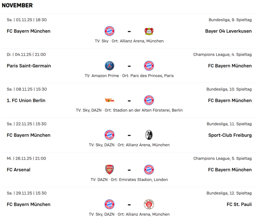This screenshot has height=220, width=256.
Task: Click the NOVEMBER month heading
Action: tap(17, 5)
